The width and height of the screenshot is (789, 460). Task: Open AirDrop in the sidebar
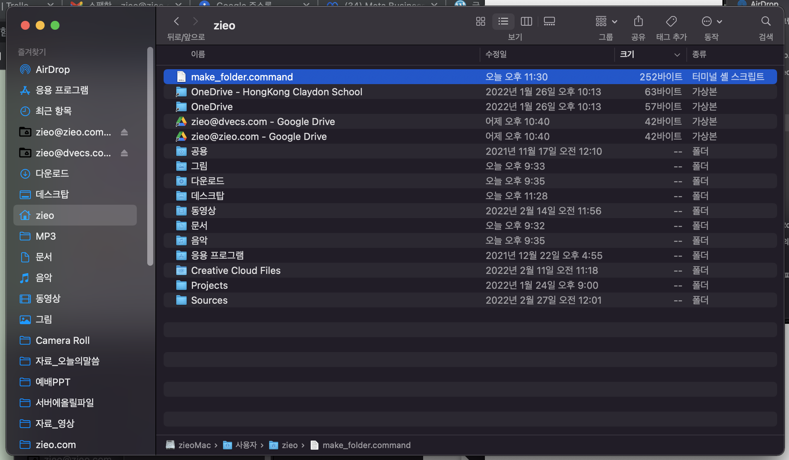[52, 70]
